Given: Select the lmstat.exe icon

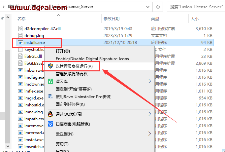Looking at the screenshot, I should point(20,139).
